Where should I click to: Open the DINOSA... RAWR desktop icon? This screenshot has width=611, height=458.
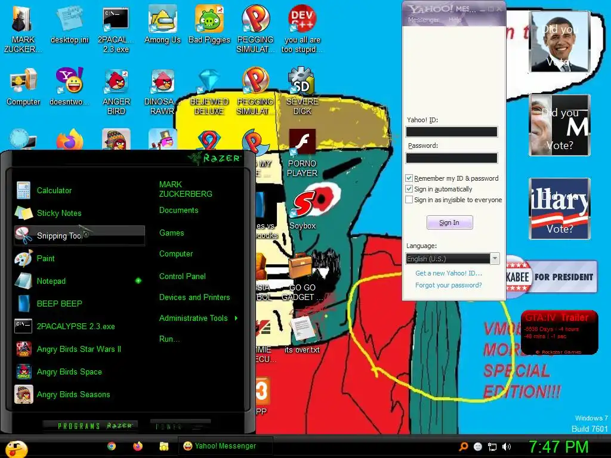coord(162,92)
